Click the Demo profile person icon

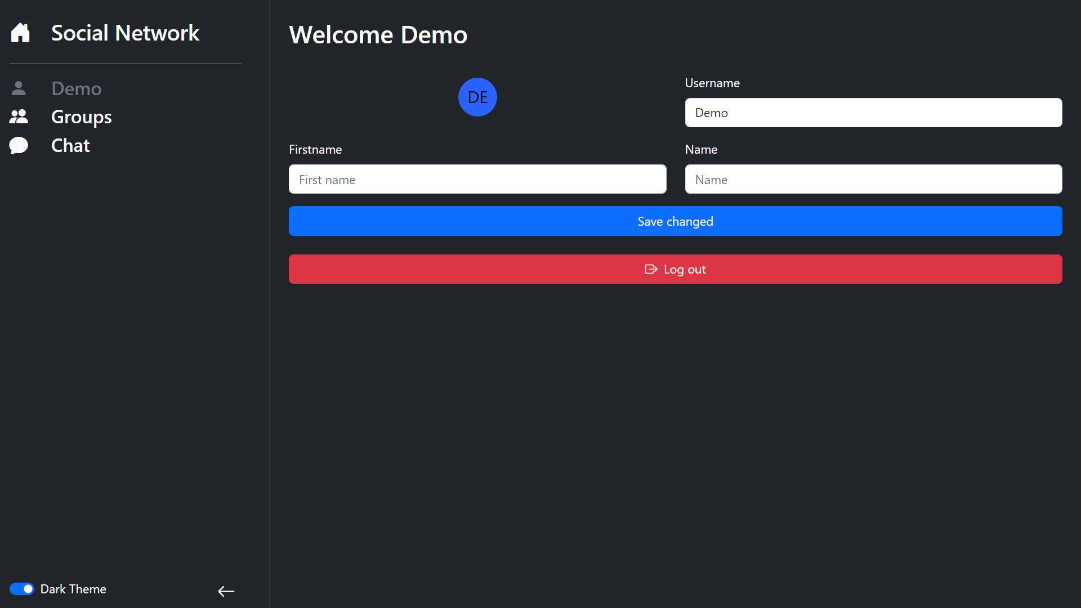click(x=19, y=88)
